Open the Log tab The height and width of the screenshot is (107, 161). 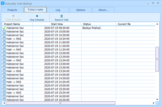pyautogui.click(x=58, y=10)
